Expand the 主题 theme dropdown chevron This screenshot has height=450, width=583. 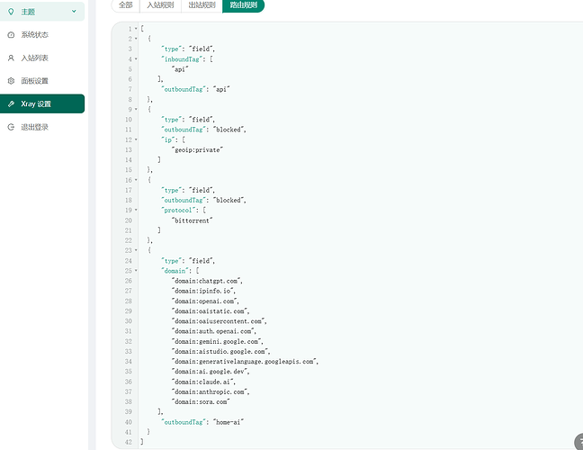click(74, 11)
